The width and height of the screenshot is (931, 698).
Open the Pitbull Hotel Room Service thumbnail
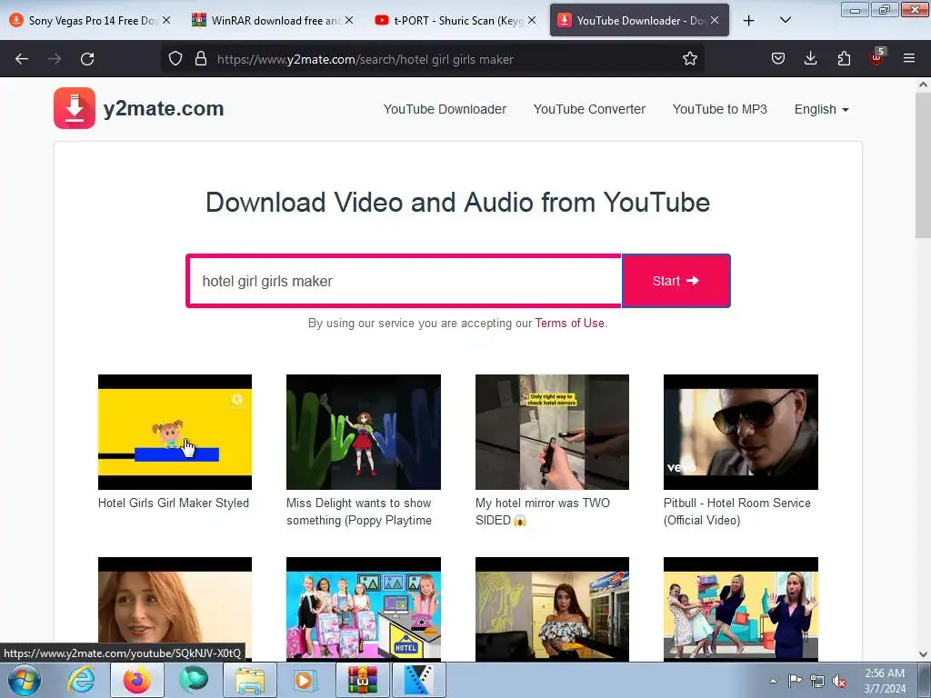tap(740, 432)
